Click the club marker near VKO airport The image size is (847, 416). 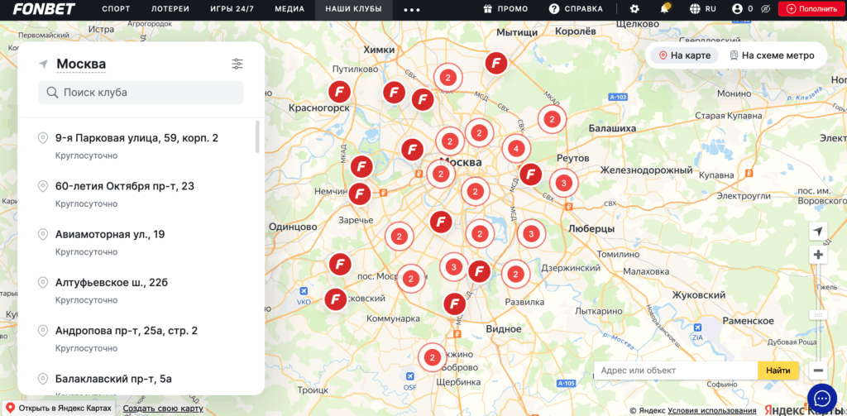[336, 299]
